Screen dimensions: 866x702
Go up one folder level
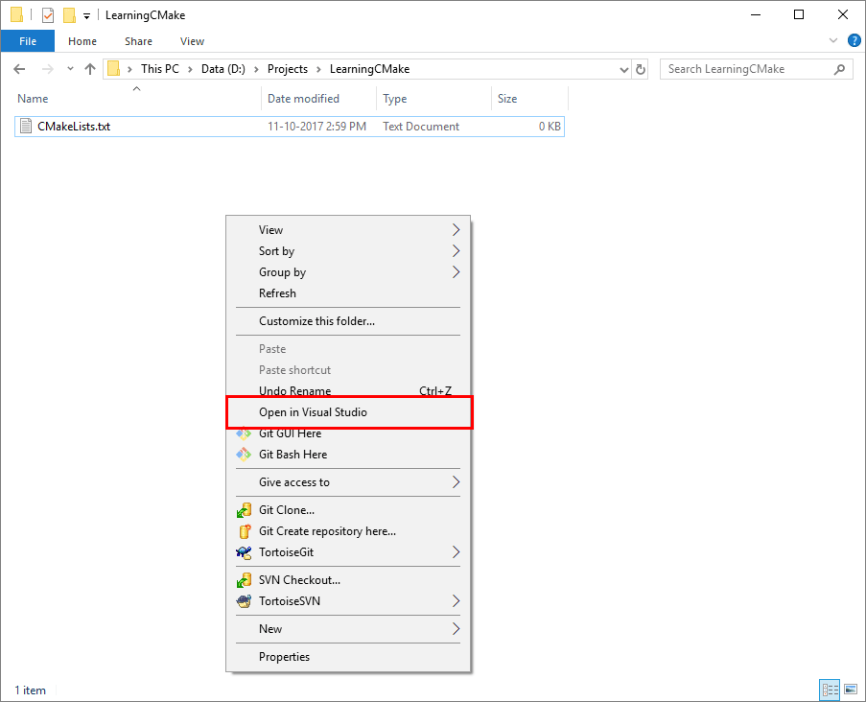(90, 69)
